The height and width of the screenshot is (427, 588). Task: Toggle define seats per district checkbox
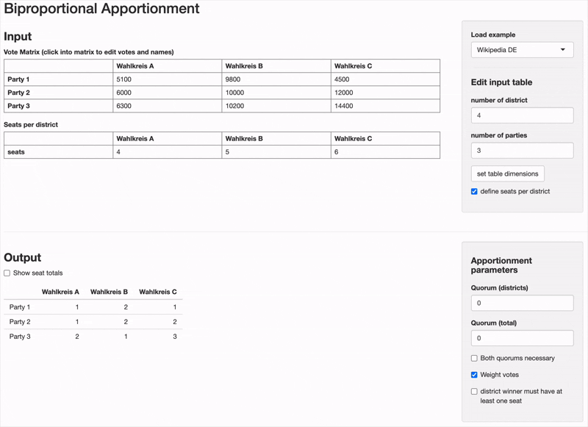[x=474, y=192]
